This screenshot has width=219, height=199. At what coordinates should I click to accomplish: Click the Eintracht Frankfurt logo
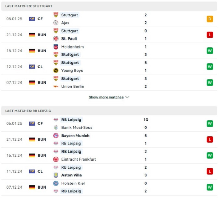click(x=56, y=159)
